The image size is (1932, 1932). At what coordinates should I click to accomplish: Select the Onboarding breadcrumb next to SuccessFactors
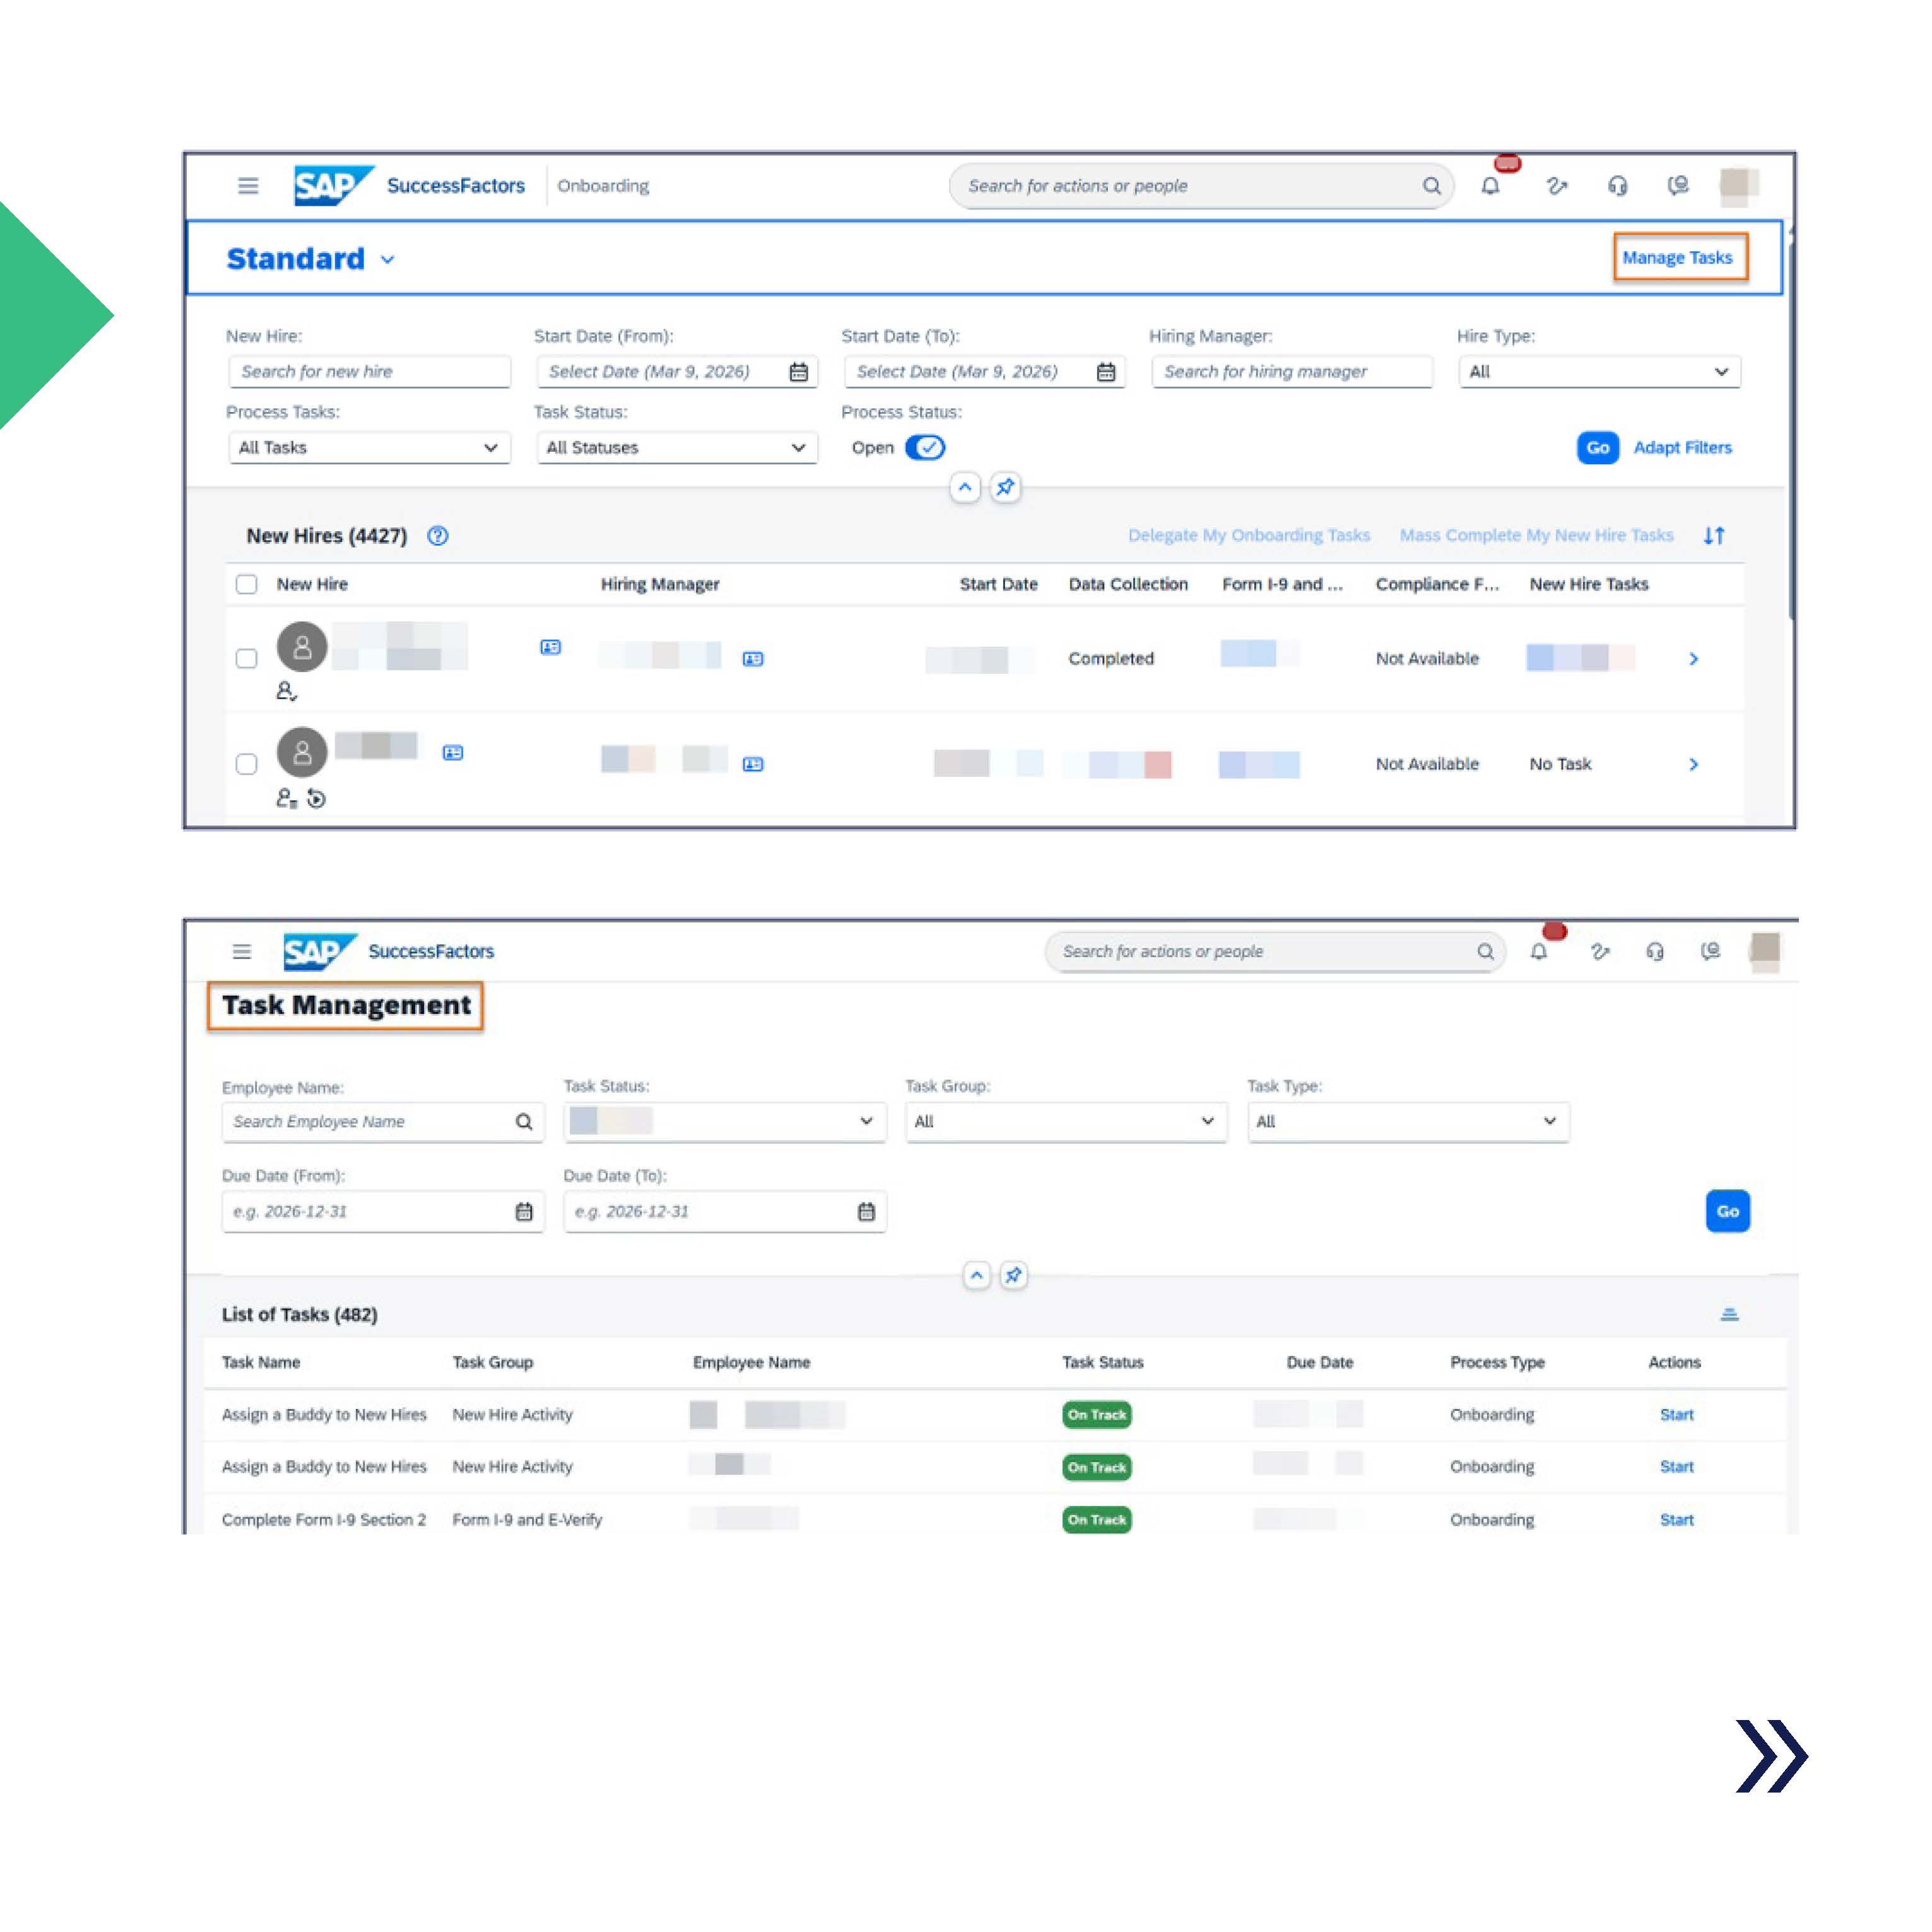click(x=603, y=186)
